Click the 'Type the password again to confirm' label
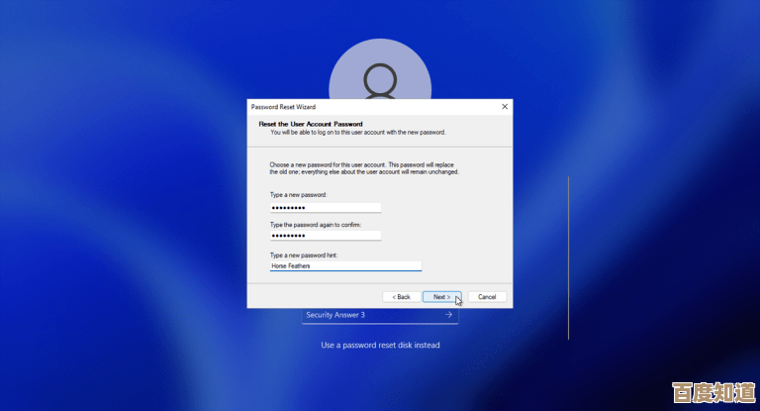This screenshot has width=760, height=411. tap(316, 225)
